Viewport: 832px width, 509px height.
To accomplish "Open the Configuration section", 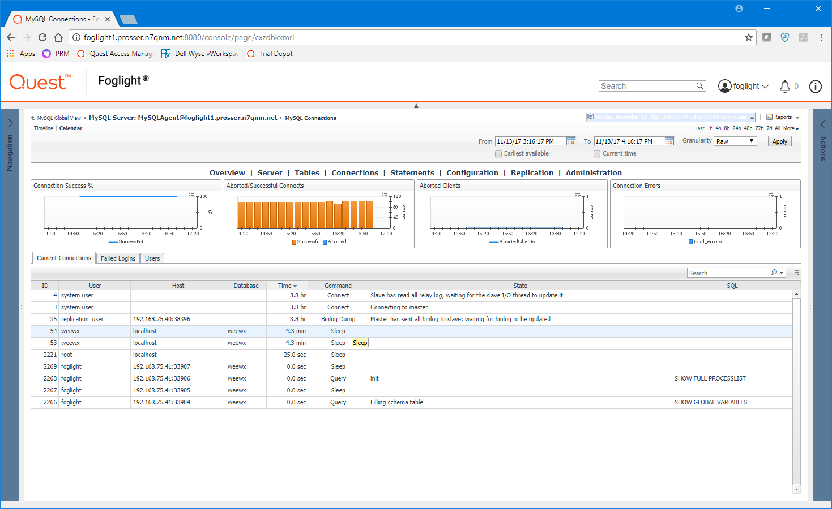I will pyautogui.click(x=472, y=173).
